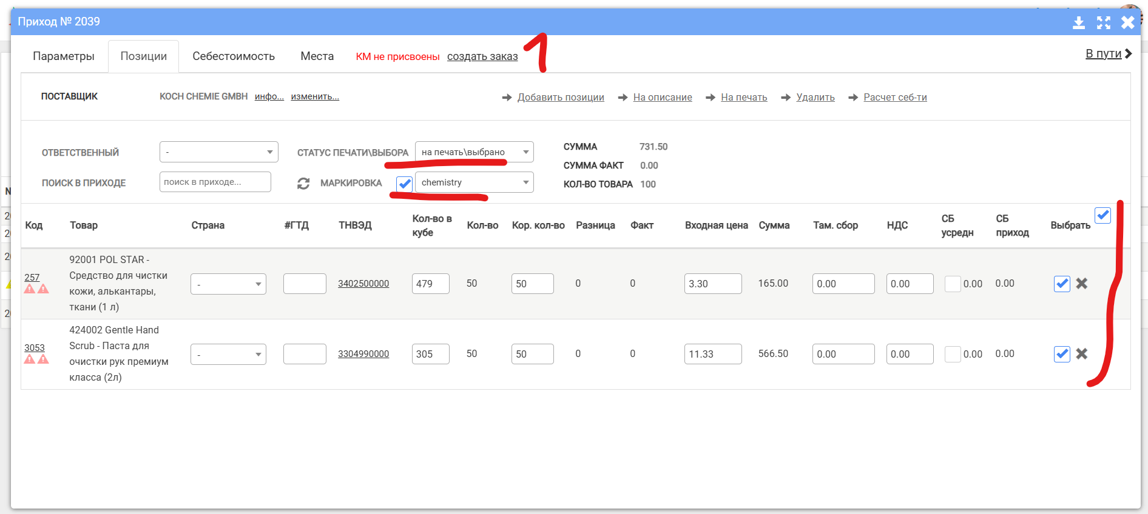Uncheck Выбрать for POL STAR row
This screenshot has width=1148, height=514.
pyautogui.click(x=1061, y=283)
